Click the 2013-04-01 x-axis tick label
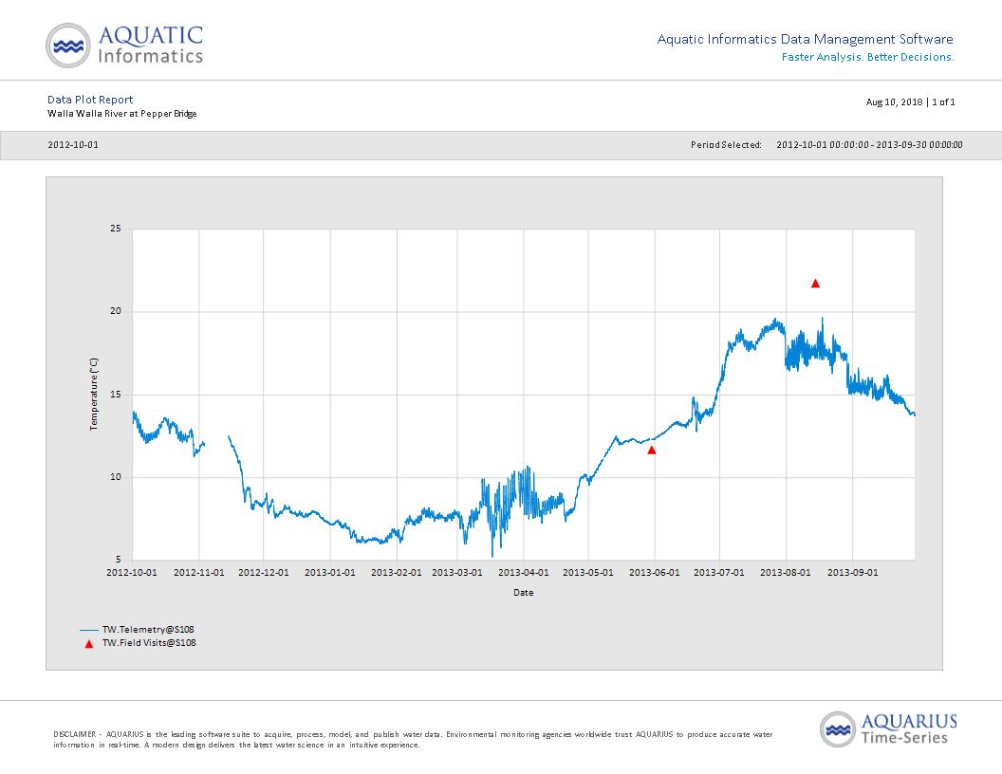This screenshot has width=1002, height=774. tap(524, 573)
